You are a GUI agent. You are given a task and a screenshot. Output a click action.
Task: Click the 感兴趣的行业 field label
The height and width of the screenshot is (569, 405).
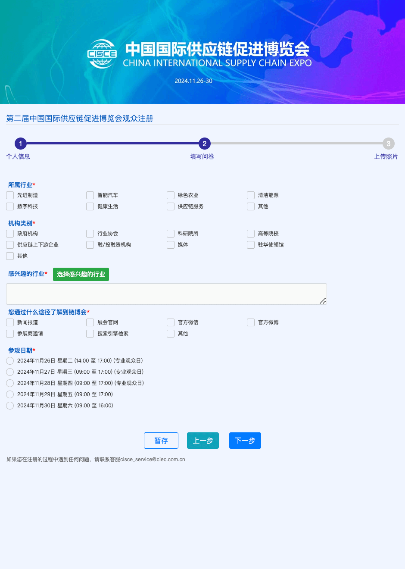(x=26, y=274)
